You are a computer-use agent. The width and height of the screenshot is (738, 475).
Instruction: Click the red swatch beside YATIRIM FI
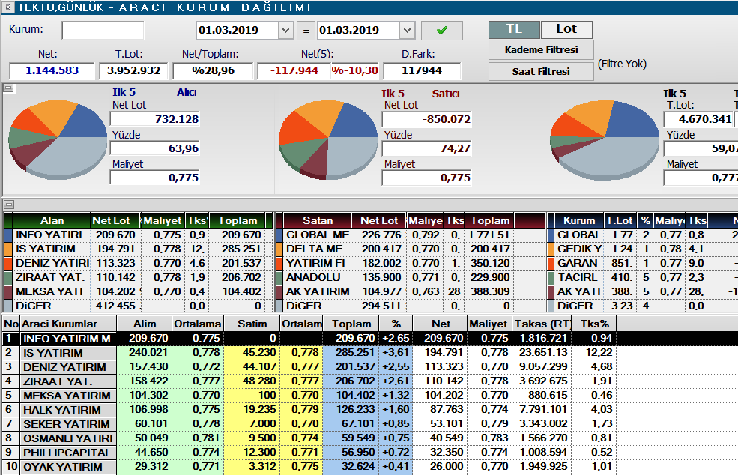point(279,263)
